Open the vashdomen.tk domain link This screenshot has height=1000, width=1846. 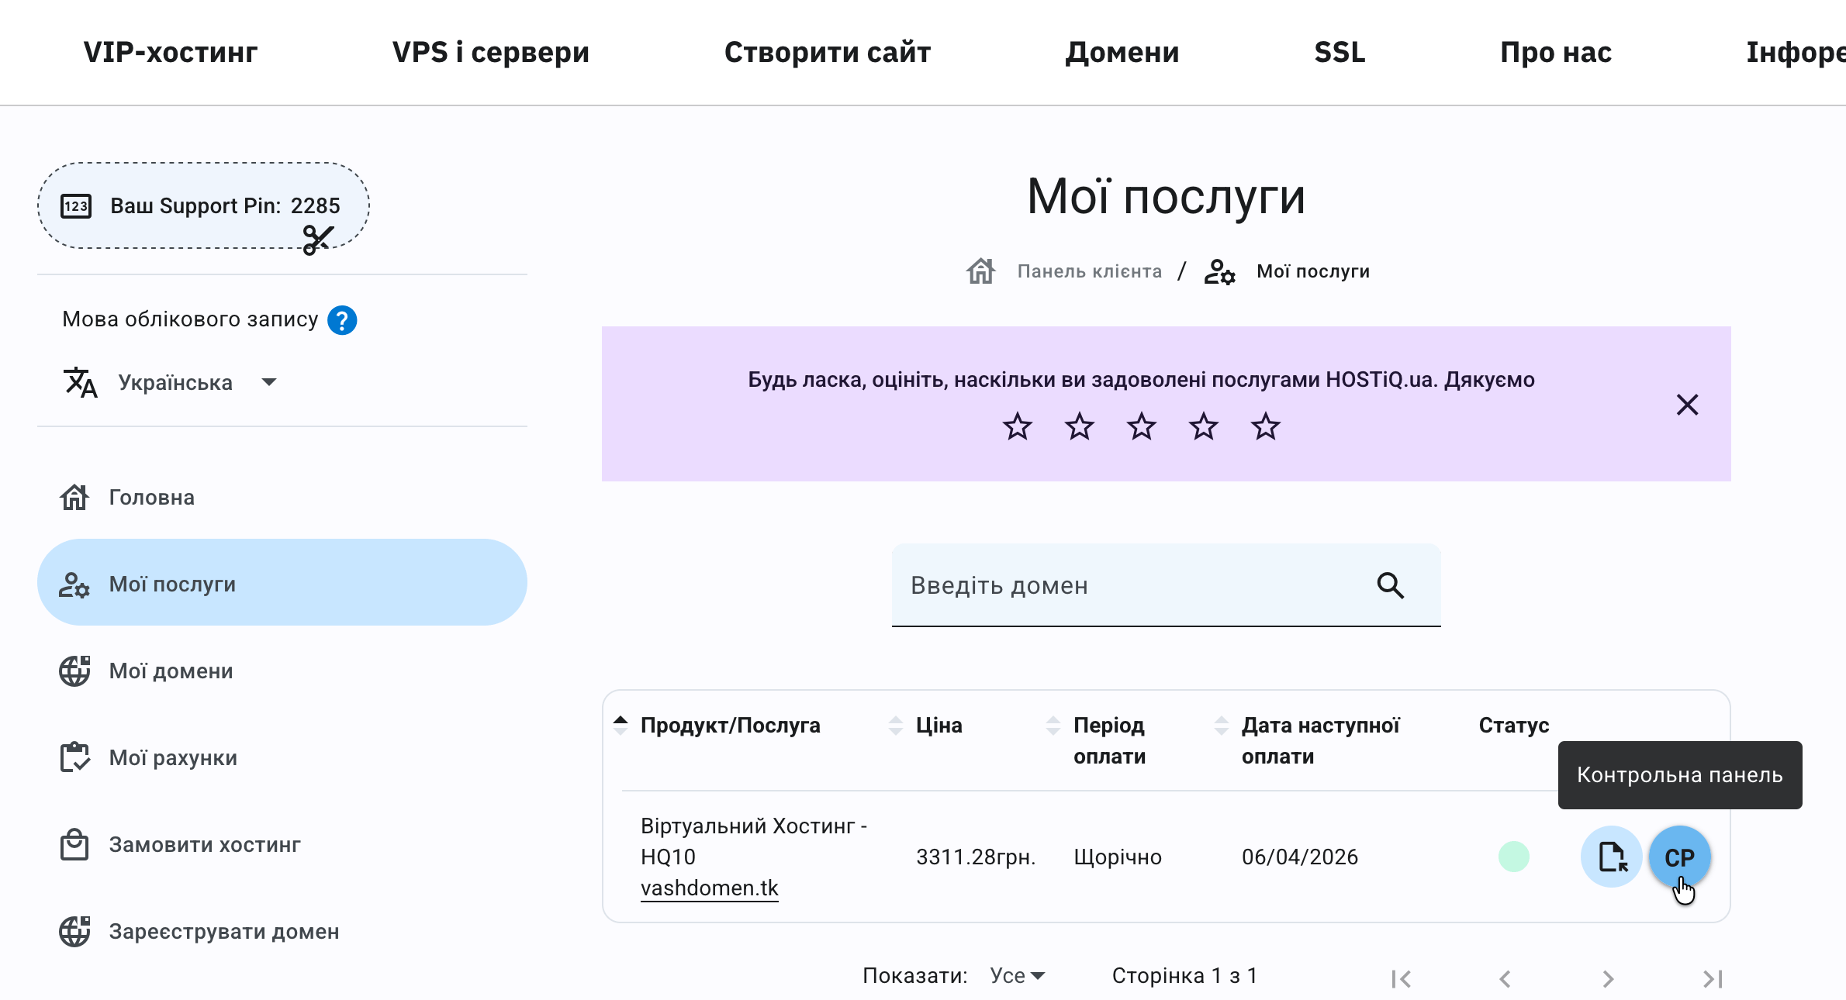(710, 888)
